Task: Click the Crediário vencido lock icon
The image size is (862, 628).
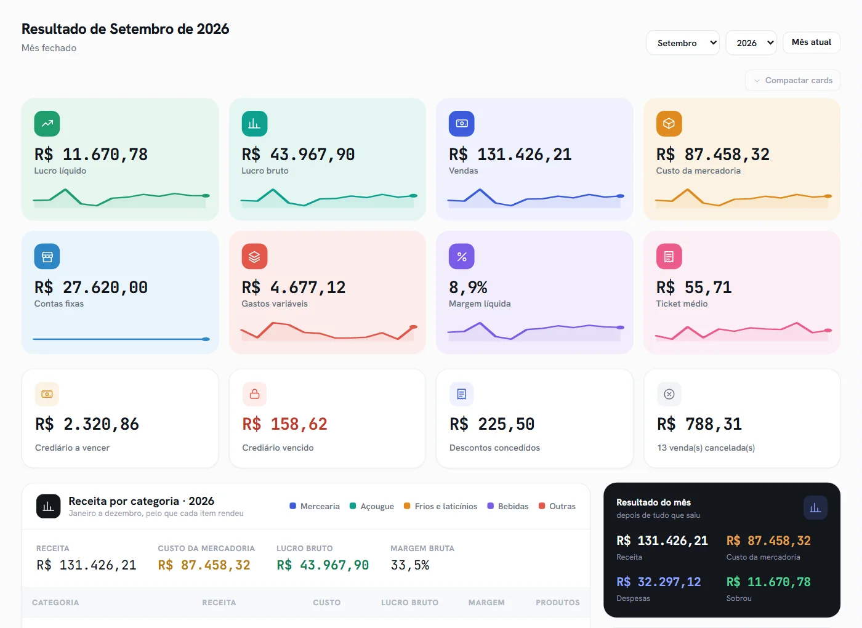Action: (x=254, y=394)
